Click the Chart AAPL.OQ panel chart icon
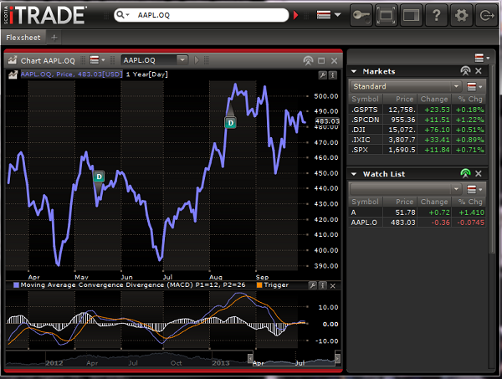Screen dimensions: 502x379 [13, 60]
